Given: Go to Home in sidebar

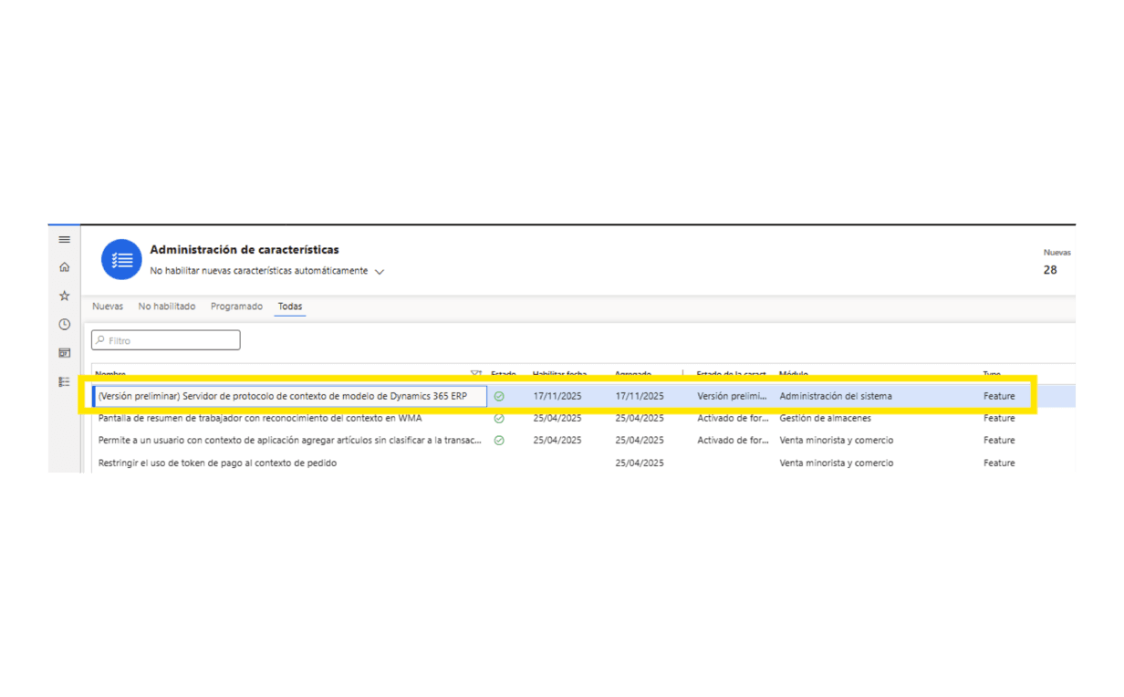Looking at the screenshot, I should 64,267.
